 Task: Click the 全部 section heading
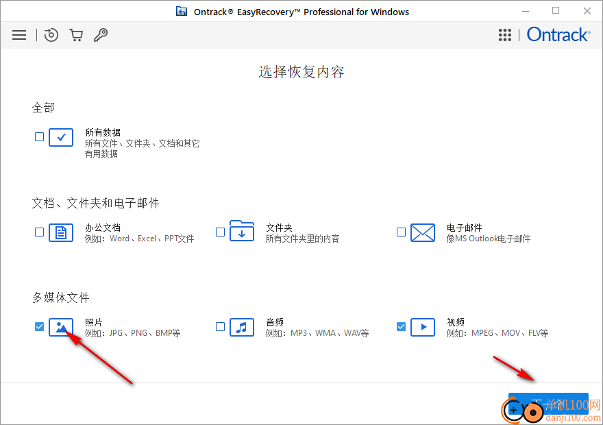43,108
